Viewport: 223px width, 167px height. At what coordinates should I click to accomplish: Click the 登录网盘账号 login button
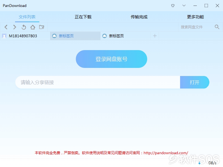[x=111, y=59]
